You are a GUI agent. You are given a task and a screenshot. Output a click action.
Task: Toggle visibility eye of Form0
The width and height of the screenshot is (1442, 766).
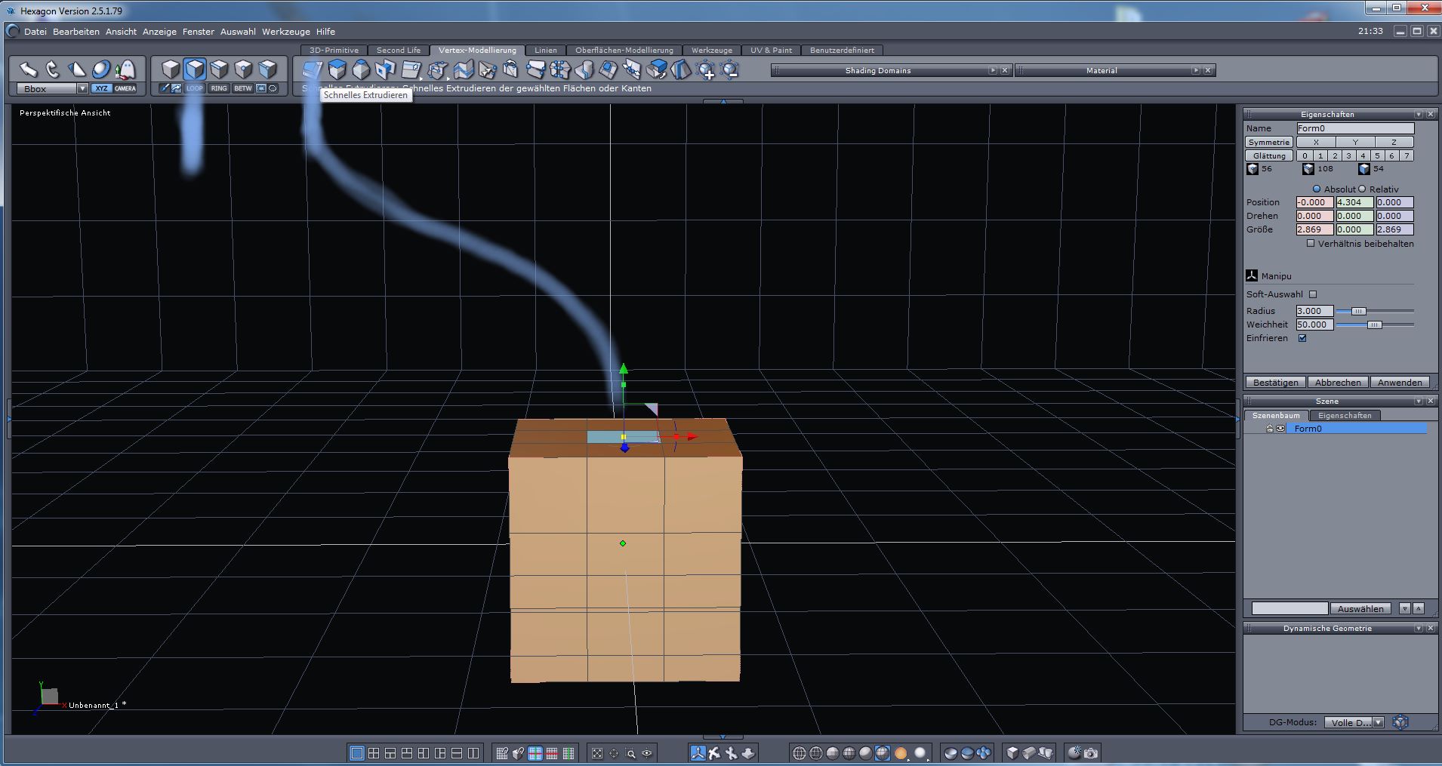tap(1280, 429)
